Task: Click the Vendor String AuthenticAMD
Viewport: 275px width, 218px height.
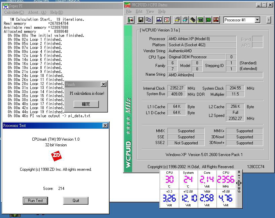Action: [x=202, y=51]
